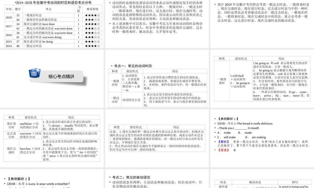Click answer option D. am making

[256, 137]
